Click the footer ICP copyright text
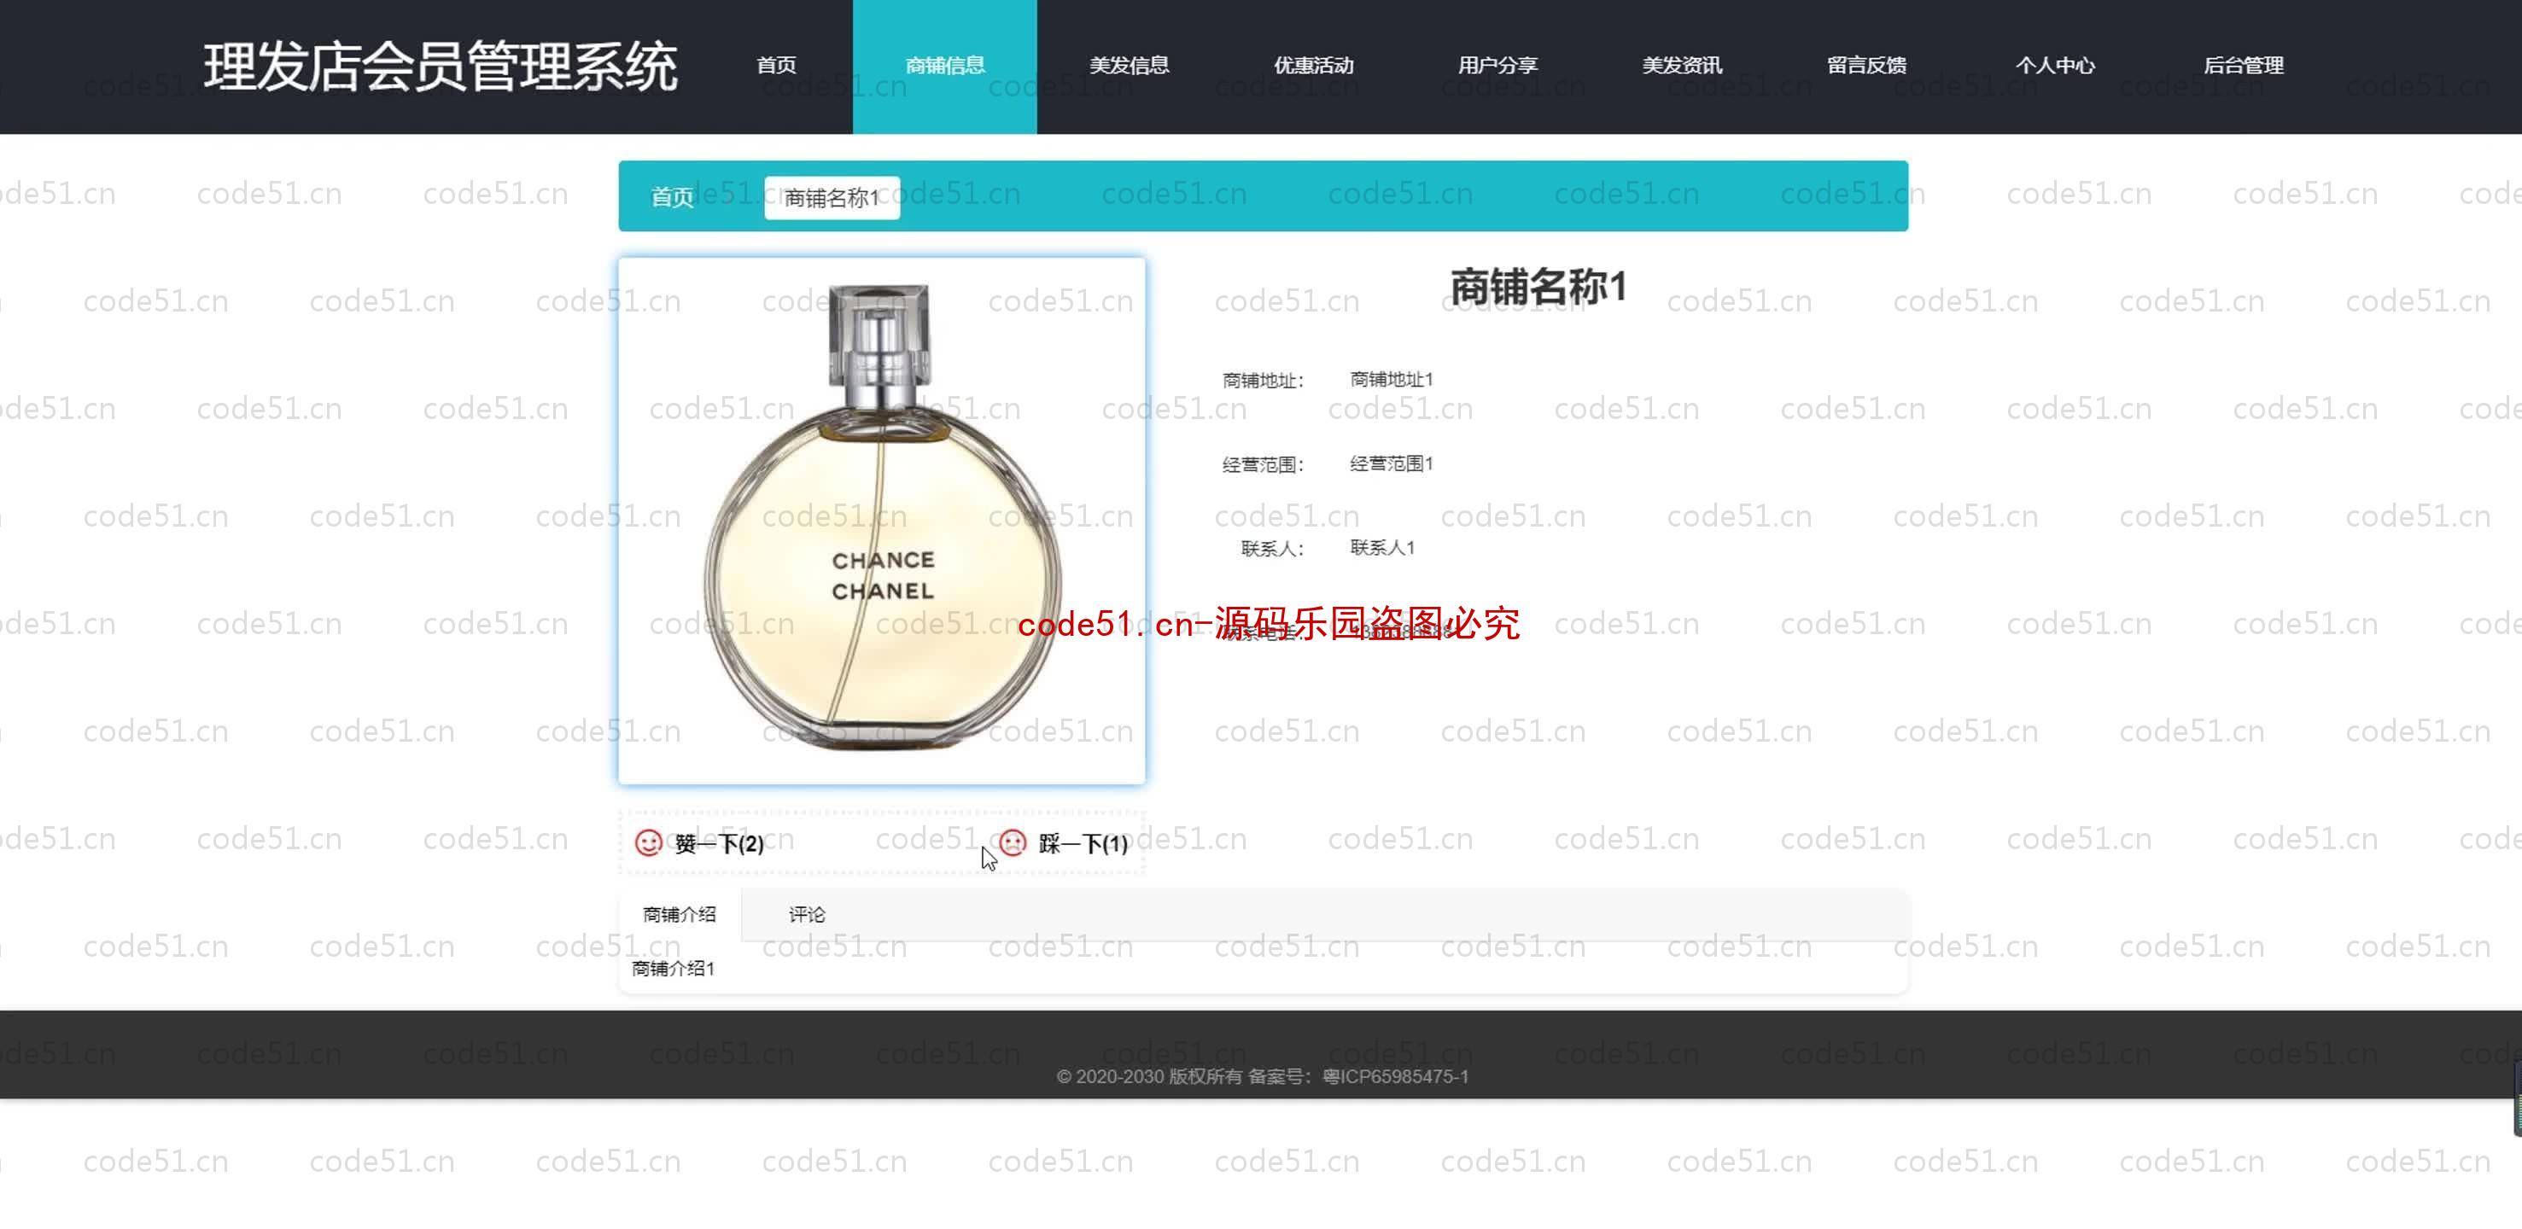This screenshot has width=2522, height=1229. [x=1262, y=1076]
